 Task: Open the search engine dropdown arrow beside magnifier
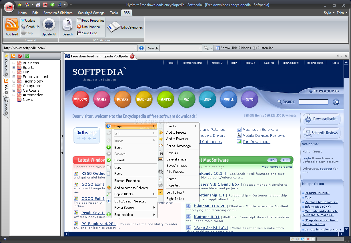[212, 48]
